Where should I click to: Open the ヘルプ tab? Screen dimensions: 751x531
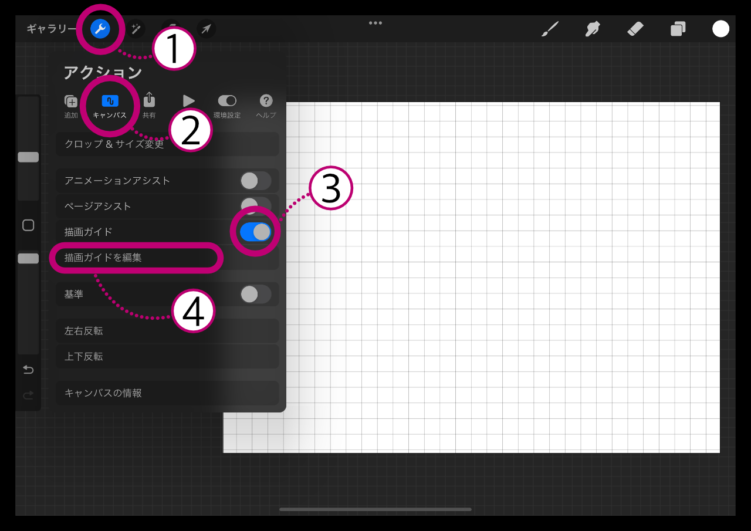click(266, 106)
